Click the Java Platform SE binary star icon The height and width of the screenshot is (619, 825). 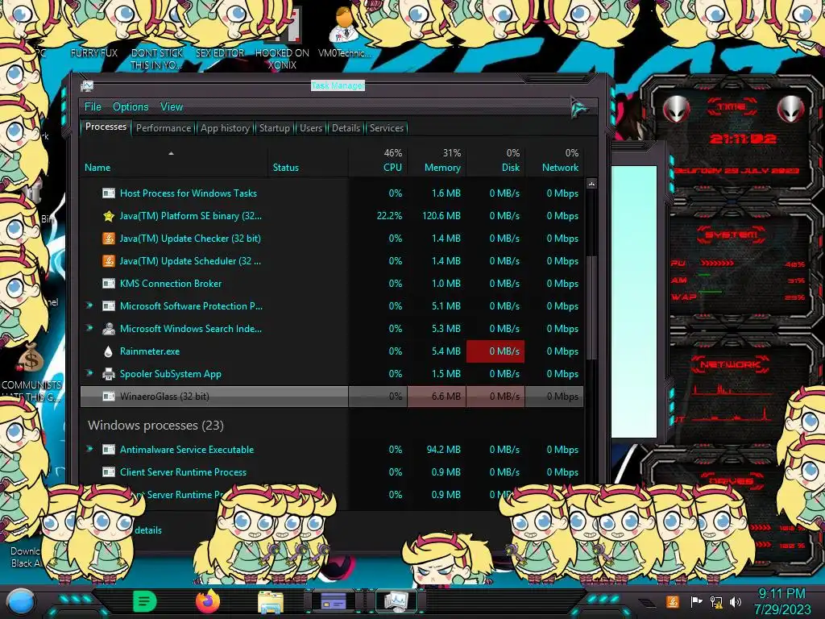pyautogui.click(x=109, y=216)
